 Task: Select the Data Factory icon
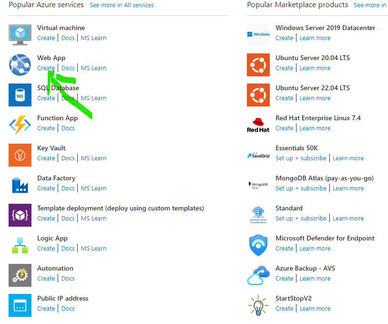(x=20, y=185)
